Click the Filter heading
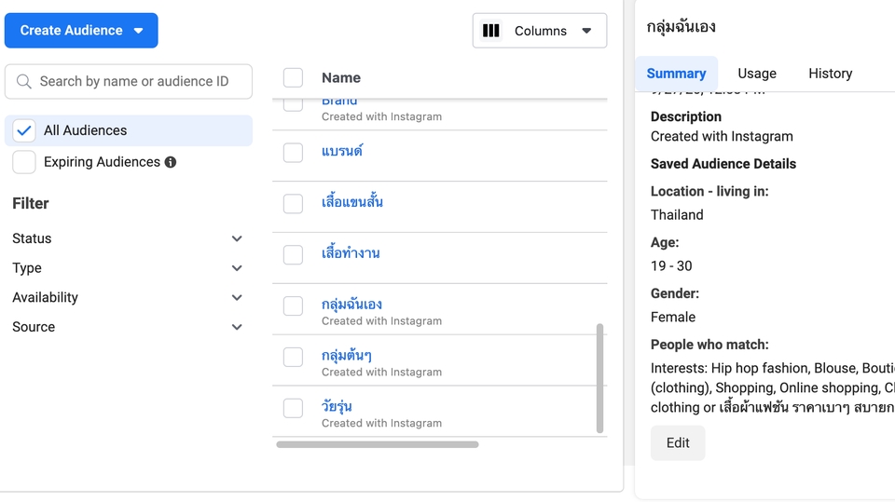Viewport: 895px width, 502px height. (x=31, y=204)
